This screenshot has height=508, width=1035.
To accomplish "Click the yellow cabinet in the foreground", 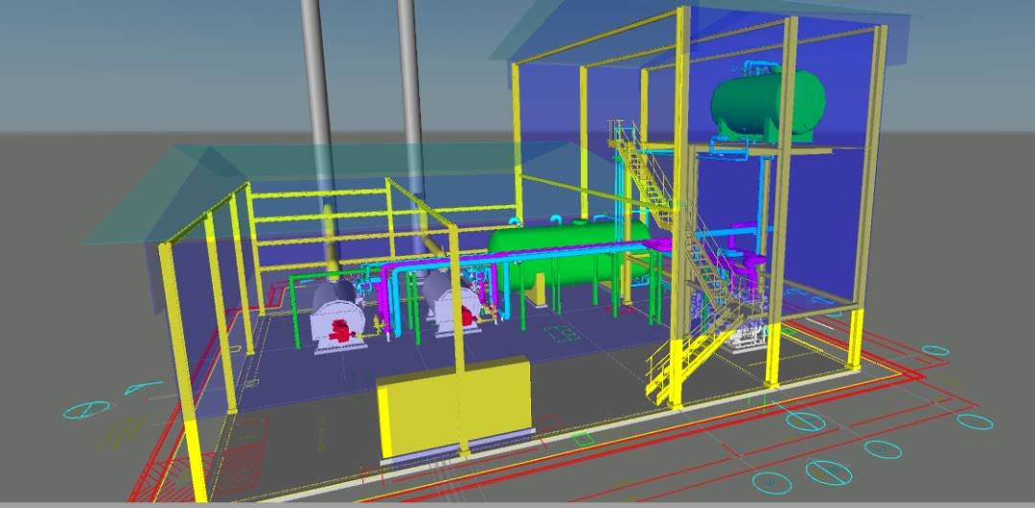I will point(453,406).
